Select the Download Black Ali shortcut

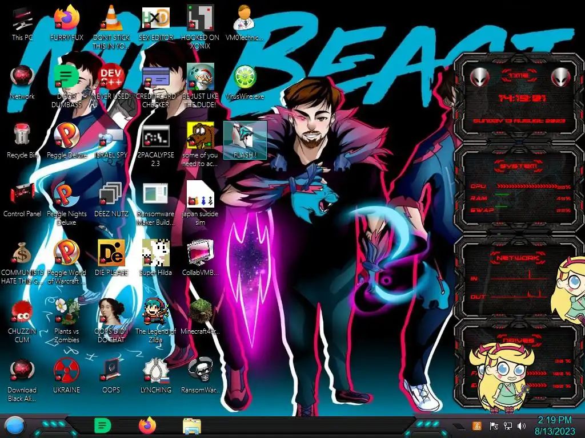click(22, 380)
